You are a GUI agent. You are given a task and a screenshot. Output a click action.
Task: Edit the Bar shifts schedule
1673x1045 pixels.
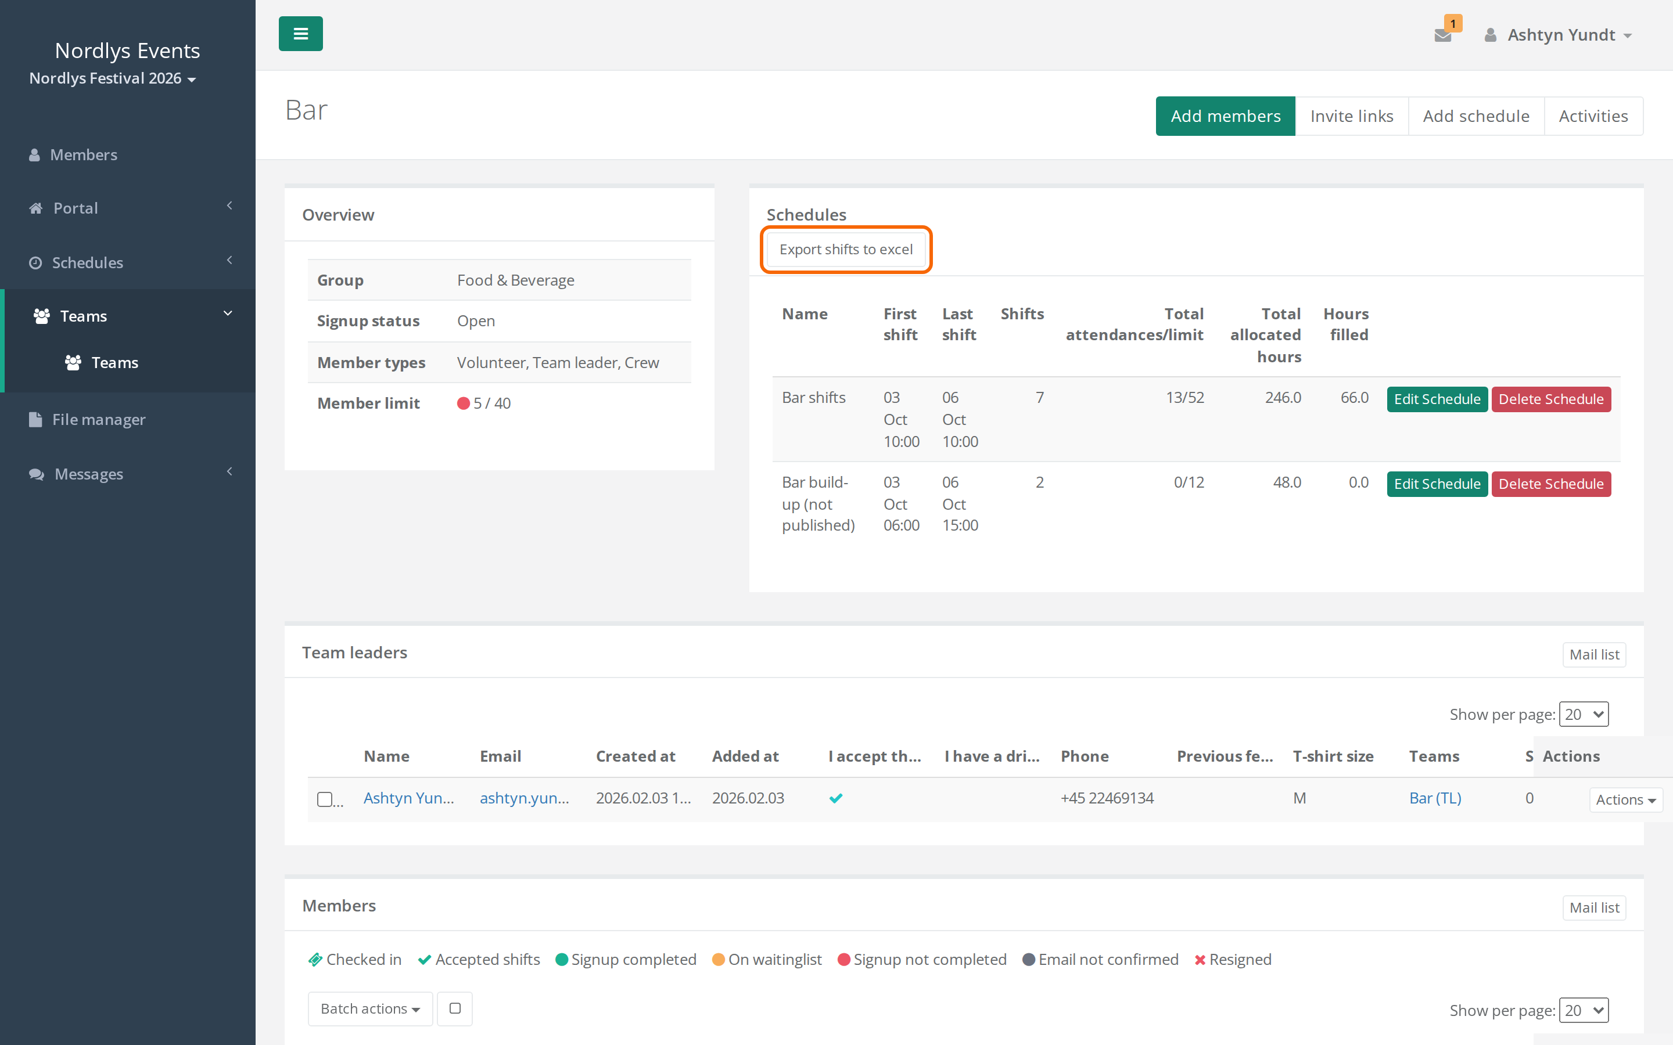pos(1437,399)
